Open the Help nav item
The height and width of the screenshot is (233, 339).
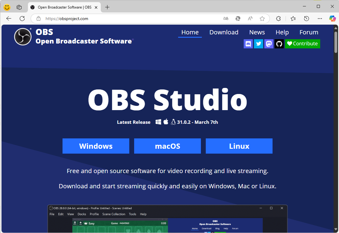[x=282, y=32]
